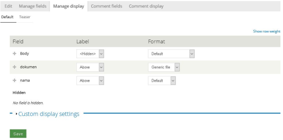Viewport: 283px width, 140px height.
Task: Open the Comment display tab
Action: [146, 6]
